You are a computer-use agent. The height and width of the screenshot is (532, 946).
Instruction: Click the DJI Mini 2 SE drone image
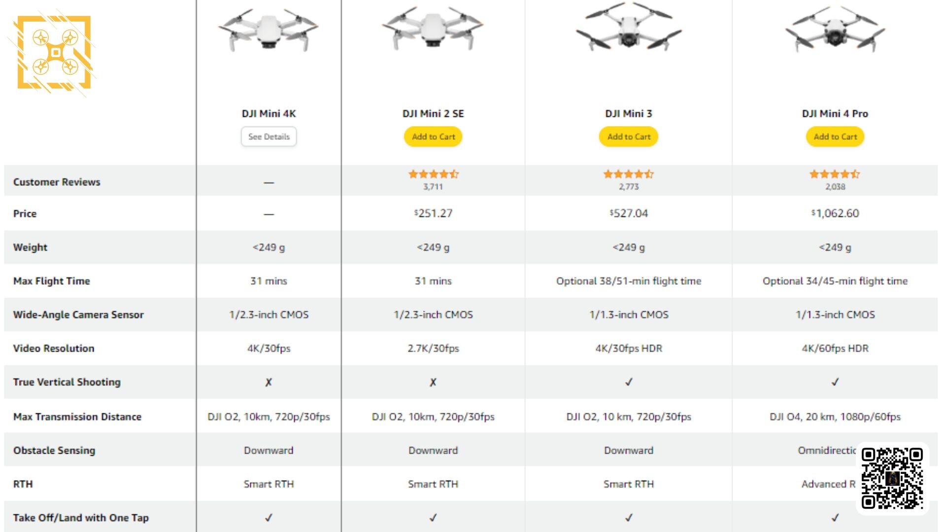coord(433,30)
